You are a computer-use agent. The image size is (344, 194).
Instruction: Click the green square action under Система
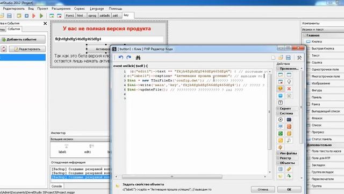(x=281, y=134)
